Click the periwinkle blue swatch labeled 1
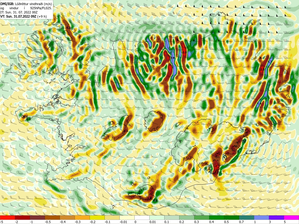This screenshot has height=224, width=299. [x=262, y=217]
